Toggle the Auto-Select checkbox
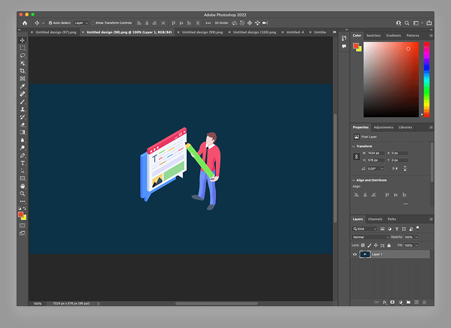Viewport: 451px width, 328px height. [x=51, y=23]
